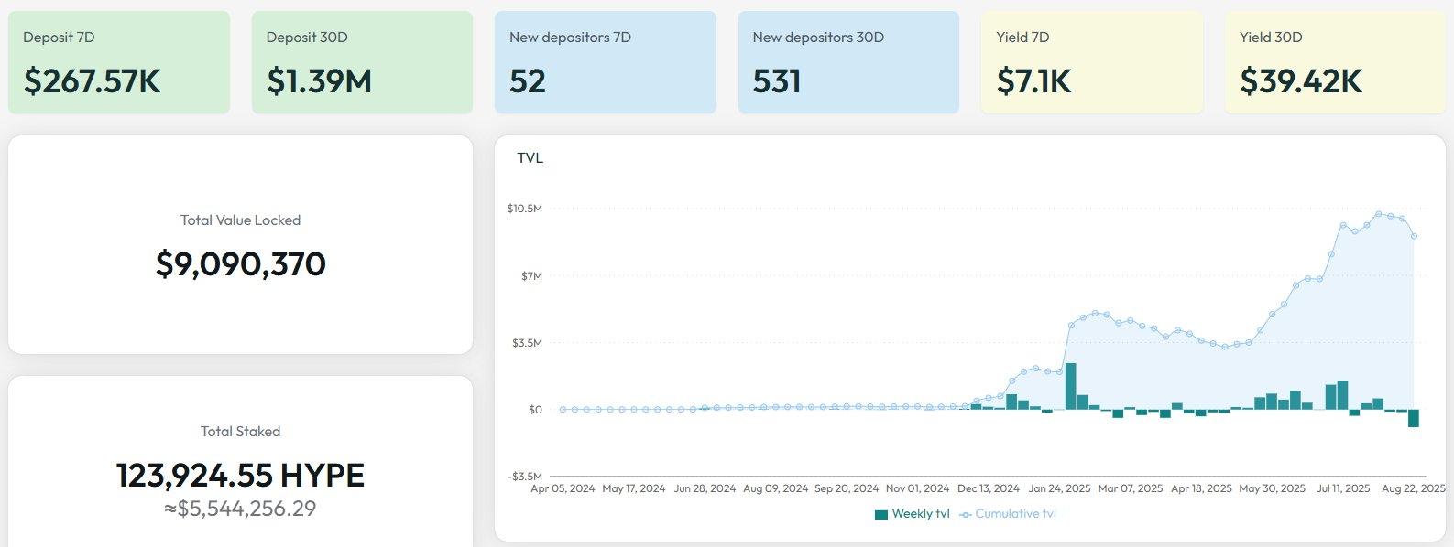
Task: Click the ≈$5,544,256.29 dollar equivalent
Action: click(x=240, y=509)
